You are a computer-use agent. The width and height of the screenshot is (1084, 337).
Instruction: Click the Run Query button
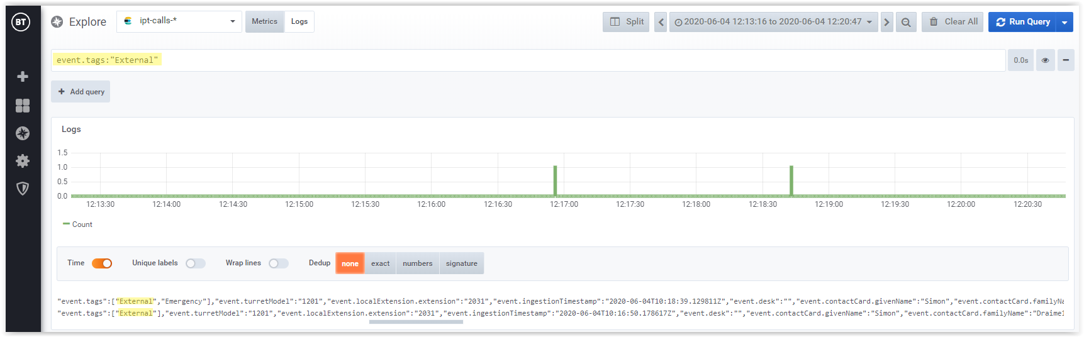click(1023, 22)
